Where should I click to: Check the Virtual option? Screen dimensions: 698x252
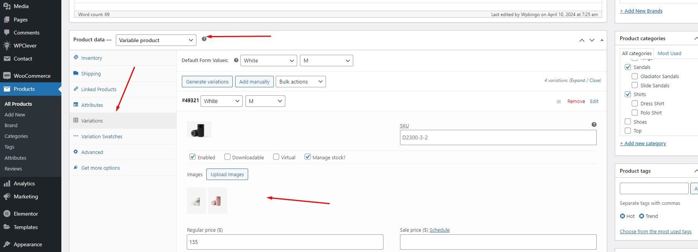(276, 157)
